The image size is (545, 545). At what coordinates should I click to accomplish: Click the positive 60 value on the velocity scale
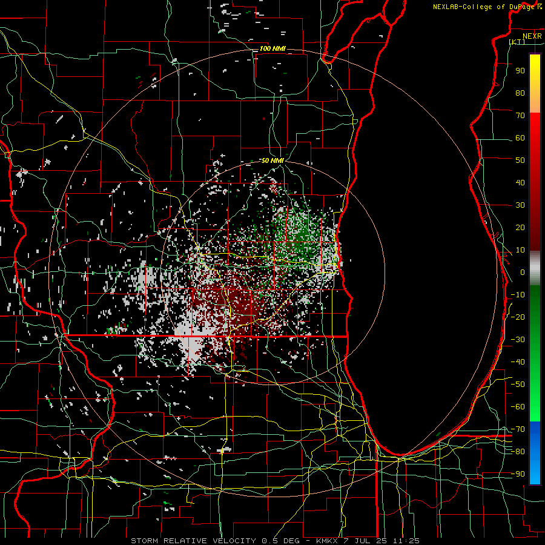click(520, 138)
